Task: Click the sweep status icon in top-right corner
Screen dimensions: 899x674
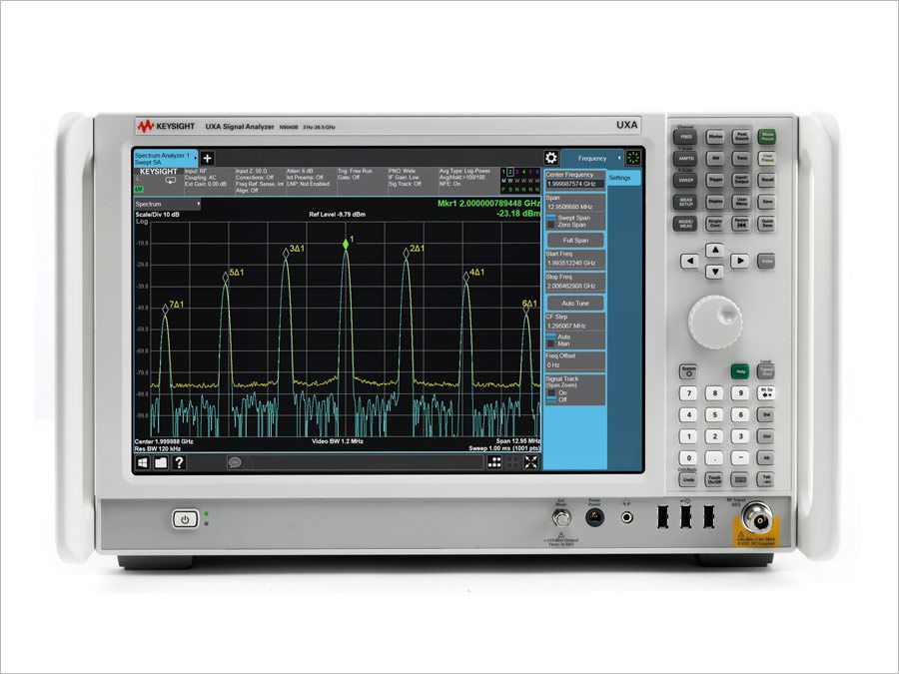Action: [632, 157]
